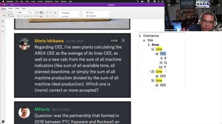
Task: Open the File menu in menu bar
Action: click(17, 1)
